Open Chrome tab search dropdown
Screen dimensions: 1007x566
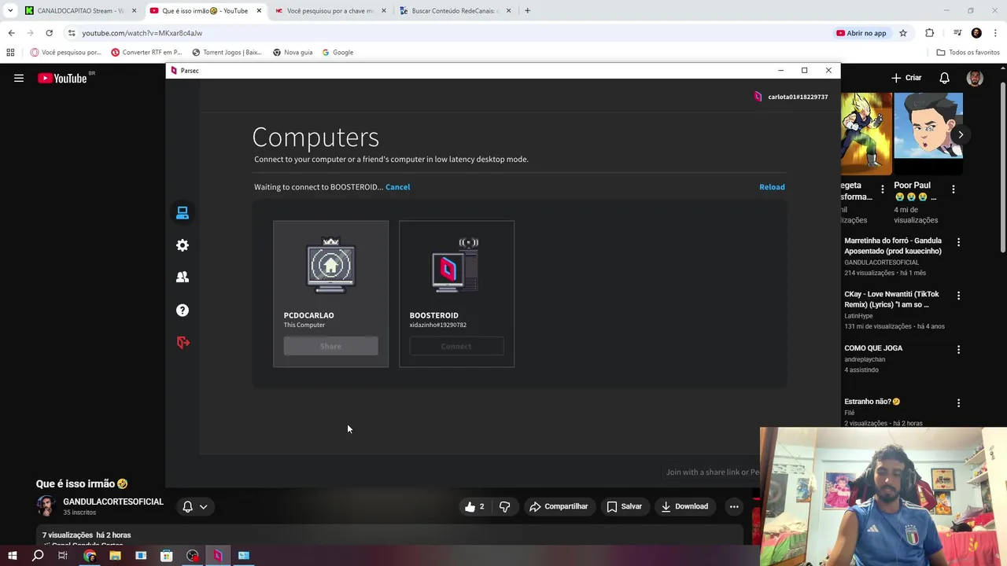[x=10, y=11]
